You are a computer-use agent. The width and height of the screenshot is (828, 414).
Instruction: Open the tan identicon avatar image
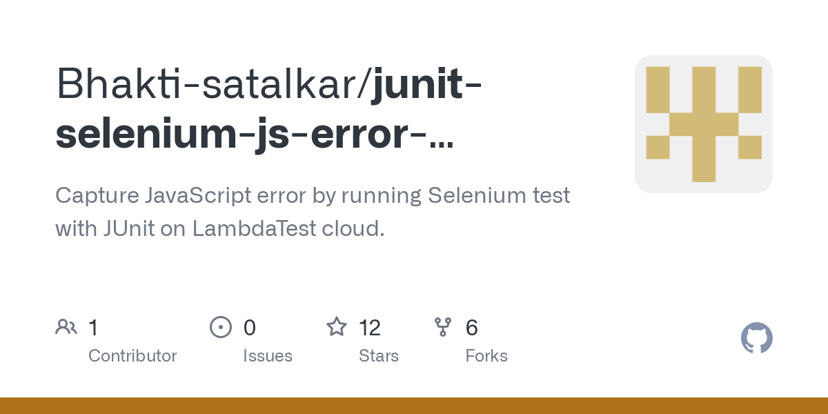(x=704, y=124)
